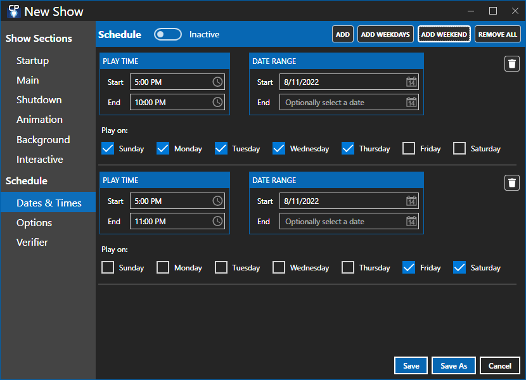This screenshot has height=380, width=526.
Task: Click second schedule End date placeholder field
Action: (x=349, y=222)
